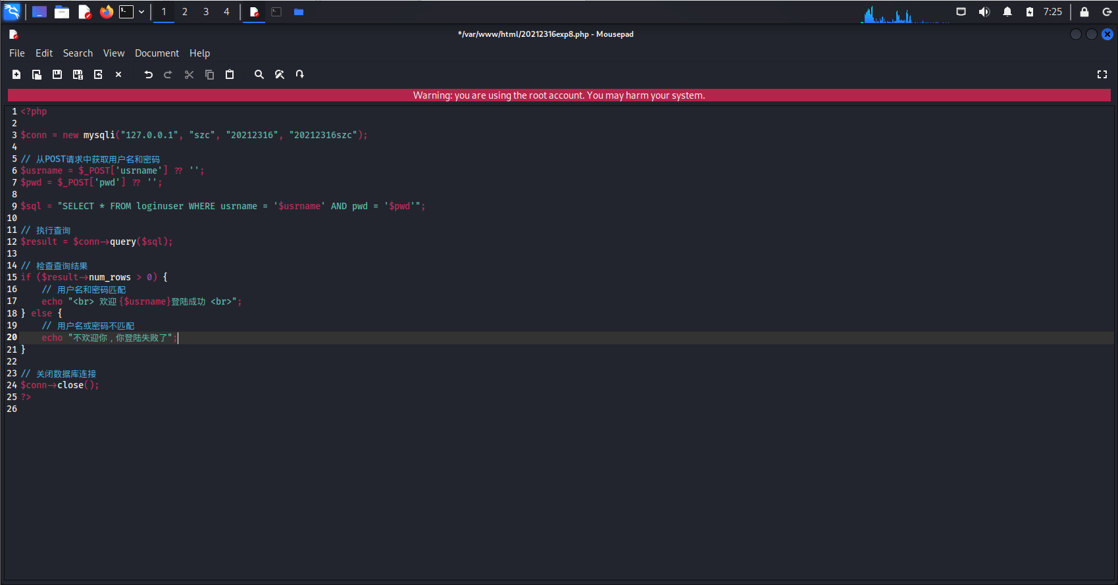Click the Go to line icon
The width and height of the screenshot is (1118, 585).
pos(300,74)
